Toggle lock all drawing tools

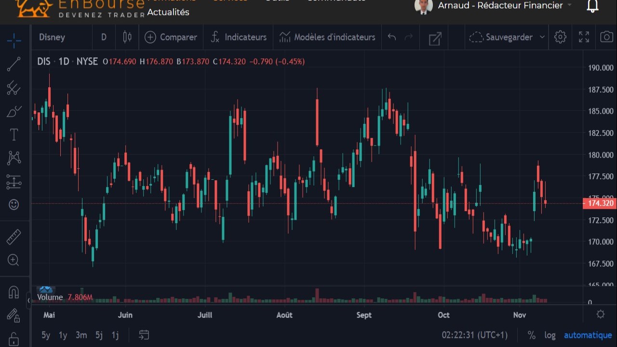click(x=14, y=338)
